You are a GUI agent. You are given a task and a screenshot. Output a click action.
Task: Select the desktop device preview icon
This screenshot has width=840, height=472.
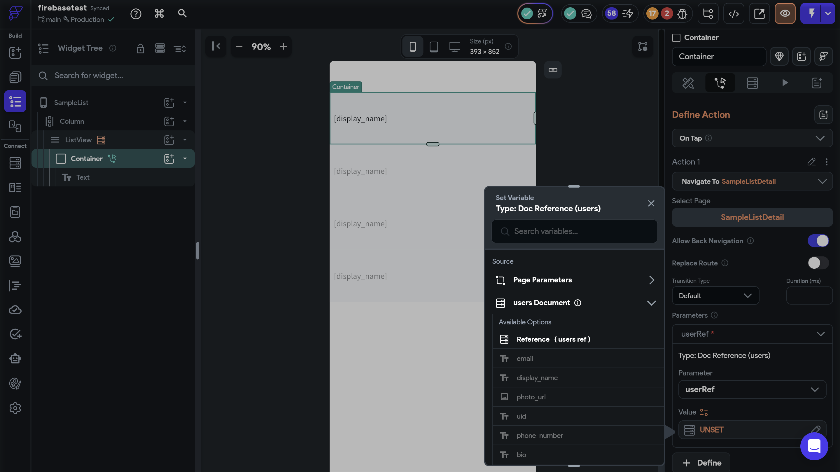(455, 46)
